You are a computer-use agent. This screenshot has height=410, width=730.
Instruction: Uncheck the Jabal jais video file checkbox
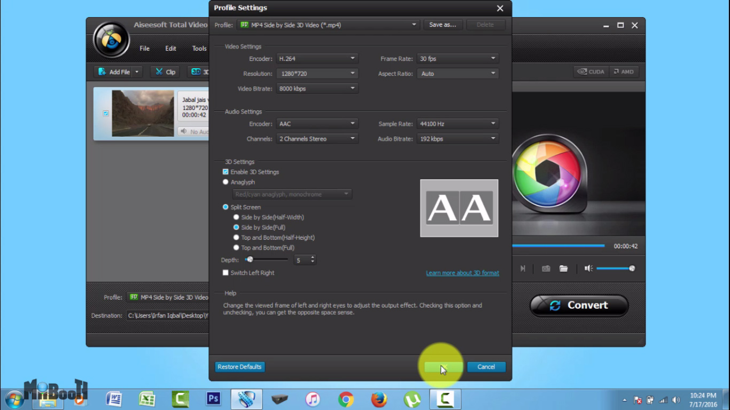(106, 113)
